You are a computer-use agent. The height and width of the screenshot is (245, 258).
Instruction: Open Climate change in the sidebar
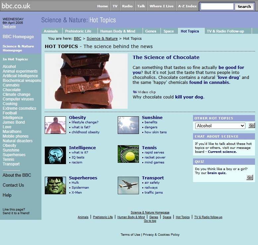pos(17,94)
